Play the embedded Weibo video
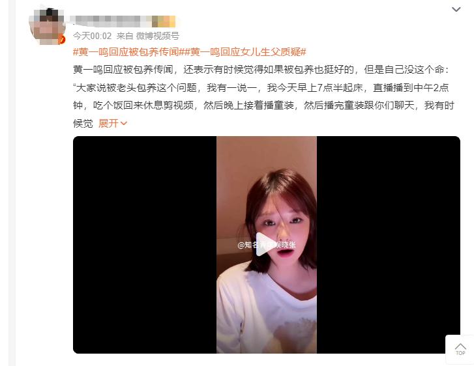 265,244
